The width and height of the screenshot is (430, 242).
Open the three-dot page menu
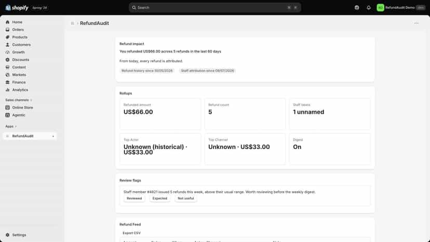[x=416, y=23]
